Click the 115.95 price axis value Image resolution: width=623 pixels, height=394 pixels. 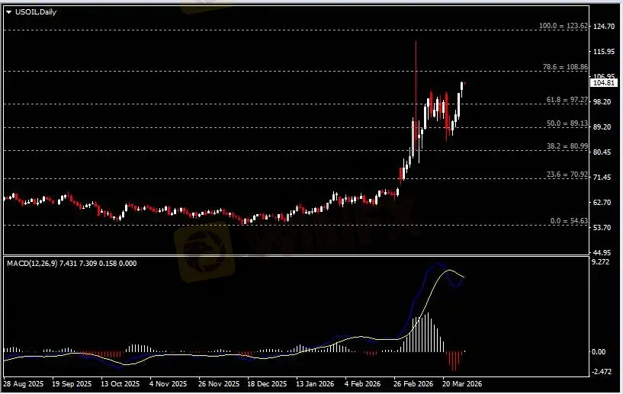pyautogui.click(x=603, y=52)
